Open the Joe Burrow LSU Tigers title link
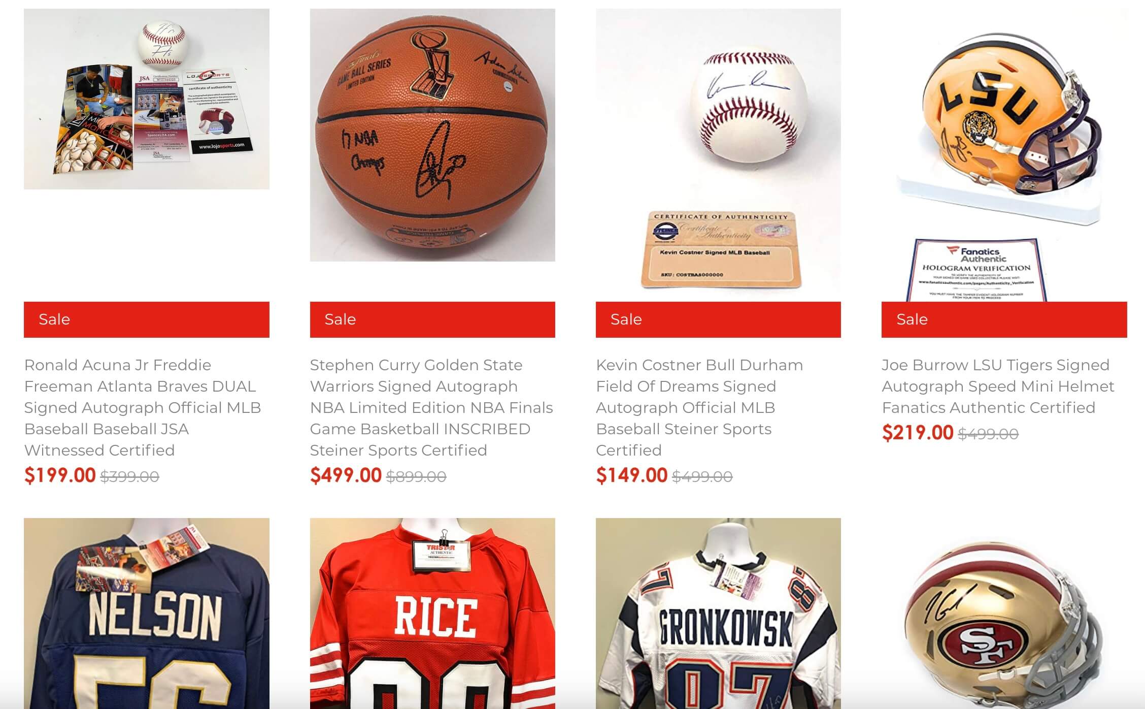1145x709 pixels. [998, 386]
